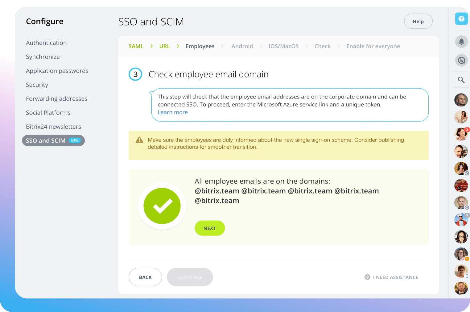Click the green checkmark success icon
This screenshot has width=470, height=312.
tap(162, 206)
